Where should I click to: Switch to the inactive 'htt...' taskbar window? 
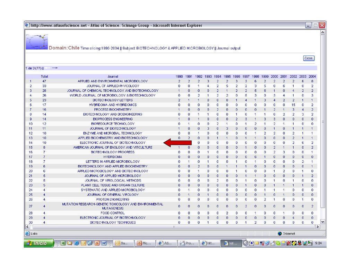(x=210, y=243)
